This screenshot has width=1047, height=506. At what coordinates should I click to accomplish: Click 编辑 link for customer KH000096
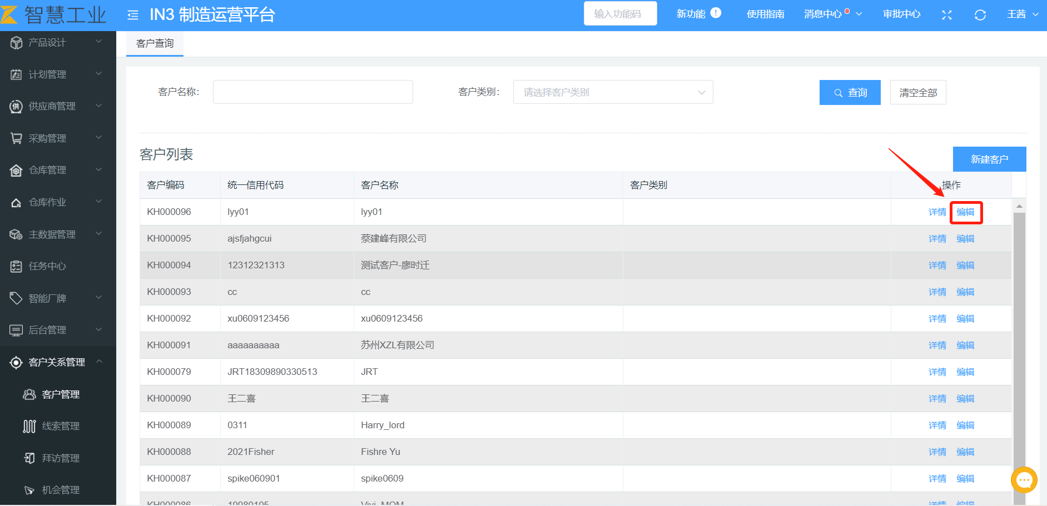pos(965,212)
